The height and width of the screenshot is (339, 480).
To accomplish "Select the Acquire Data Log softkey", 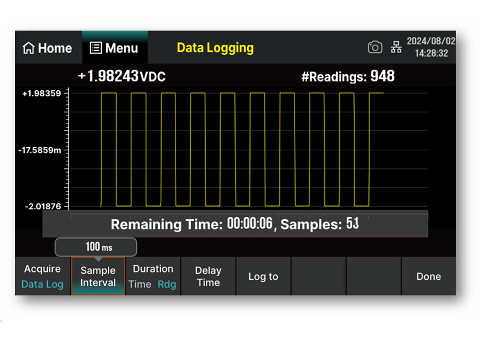I will [x=43, y=276].
